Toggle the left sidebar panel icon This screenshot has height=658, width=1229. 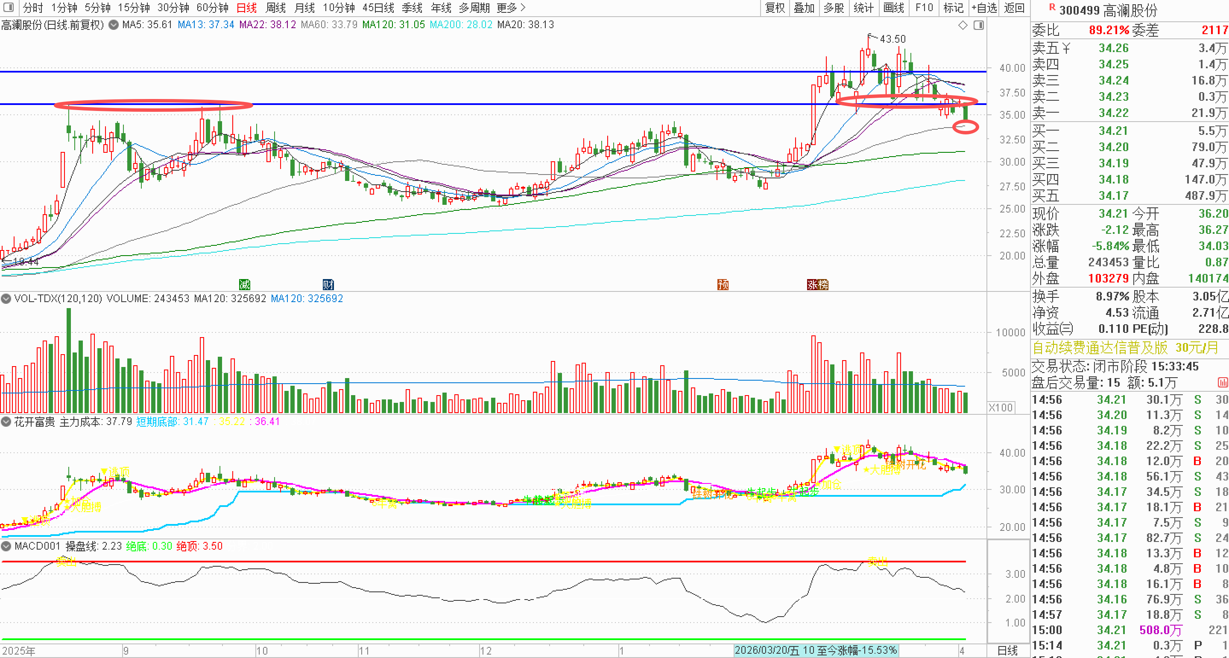(8, 8)
